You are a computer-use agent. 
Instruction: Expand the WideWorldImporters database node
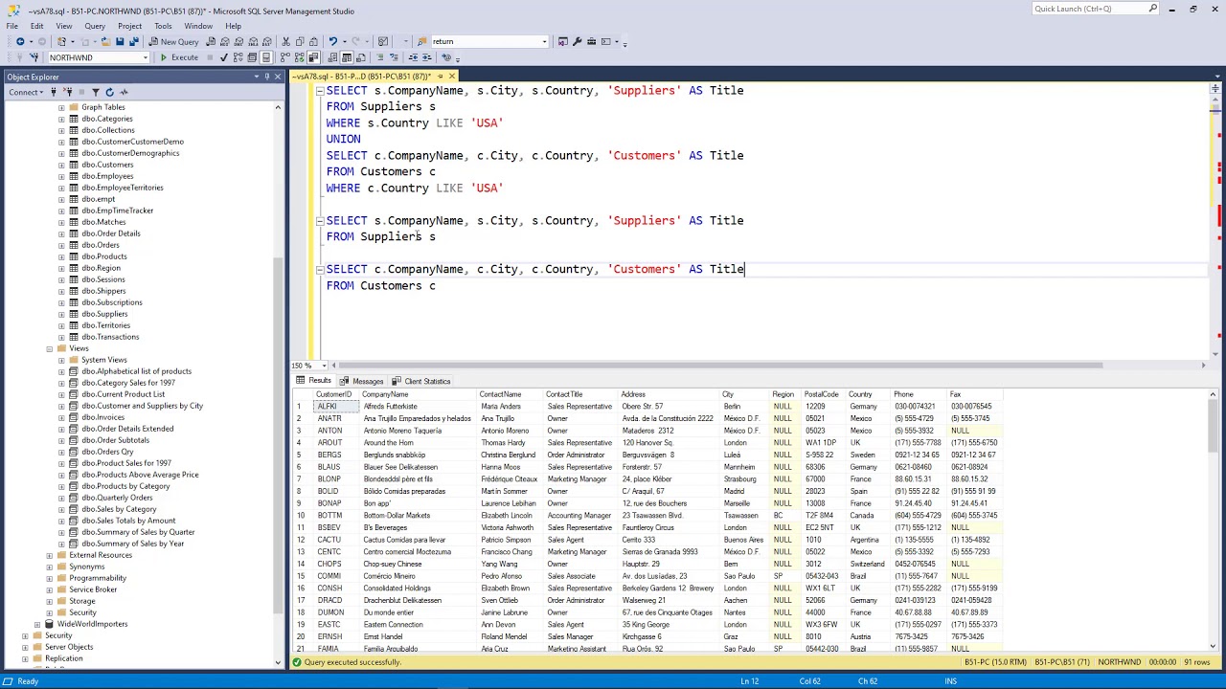point(36,624)
